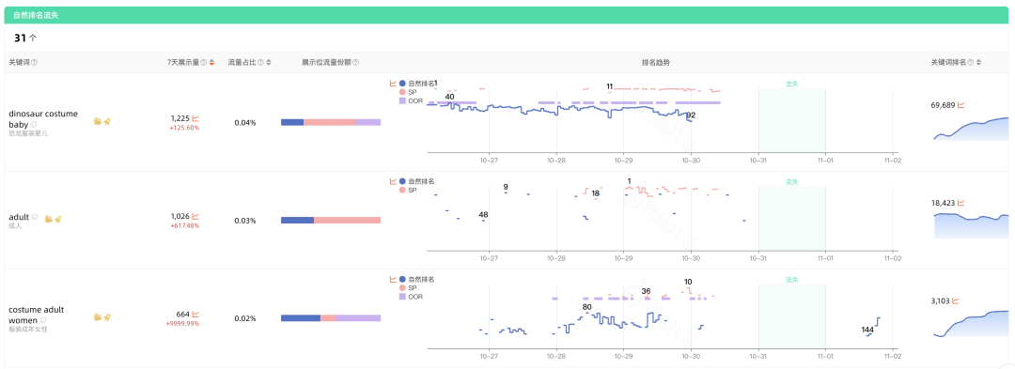Viewport: 1015px width, 369px height.
Task: Open the 'costume adult women' keyword link
Action: [x=37, y=315]
